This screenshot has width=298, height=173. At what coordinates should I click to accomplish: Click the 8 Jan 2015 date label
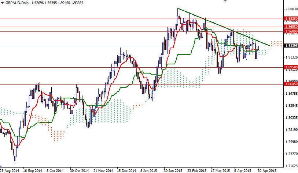point(149,171)
